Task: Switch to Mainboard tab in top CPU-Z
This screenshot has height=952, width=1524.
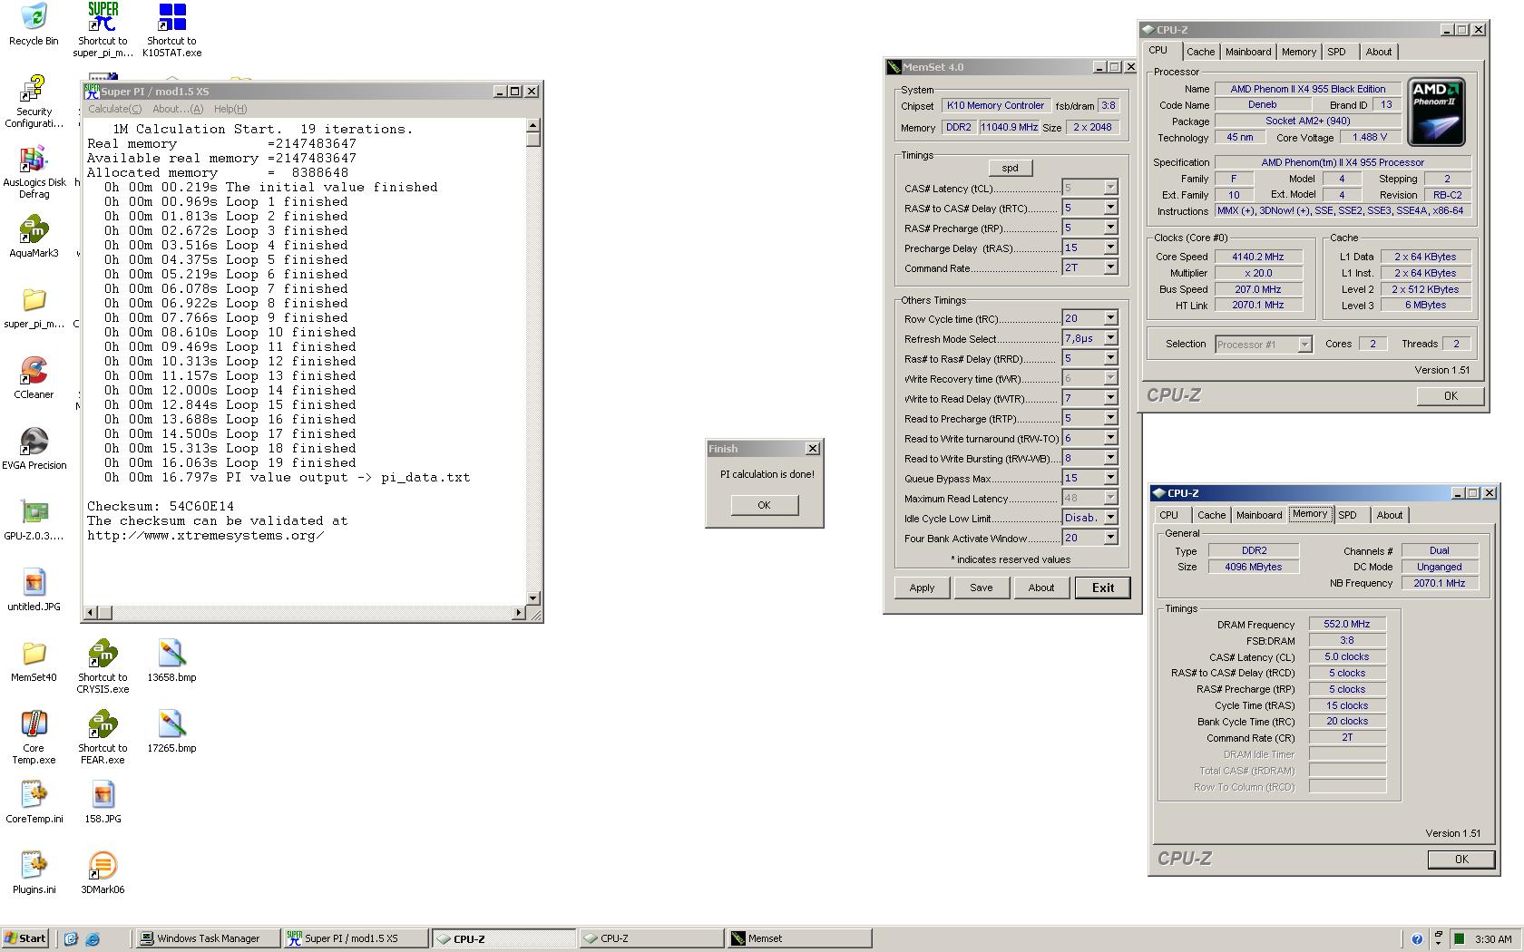Action: (1248, 52)
